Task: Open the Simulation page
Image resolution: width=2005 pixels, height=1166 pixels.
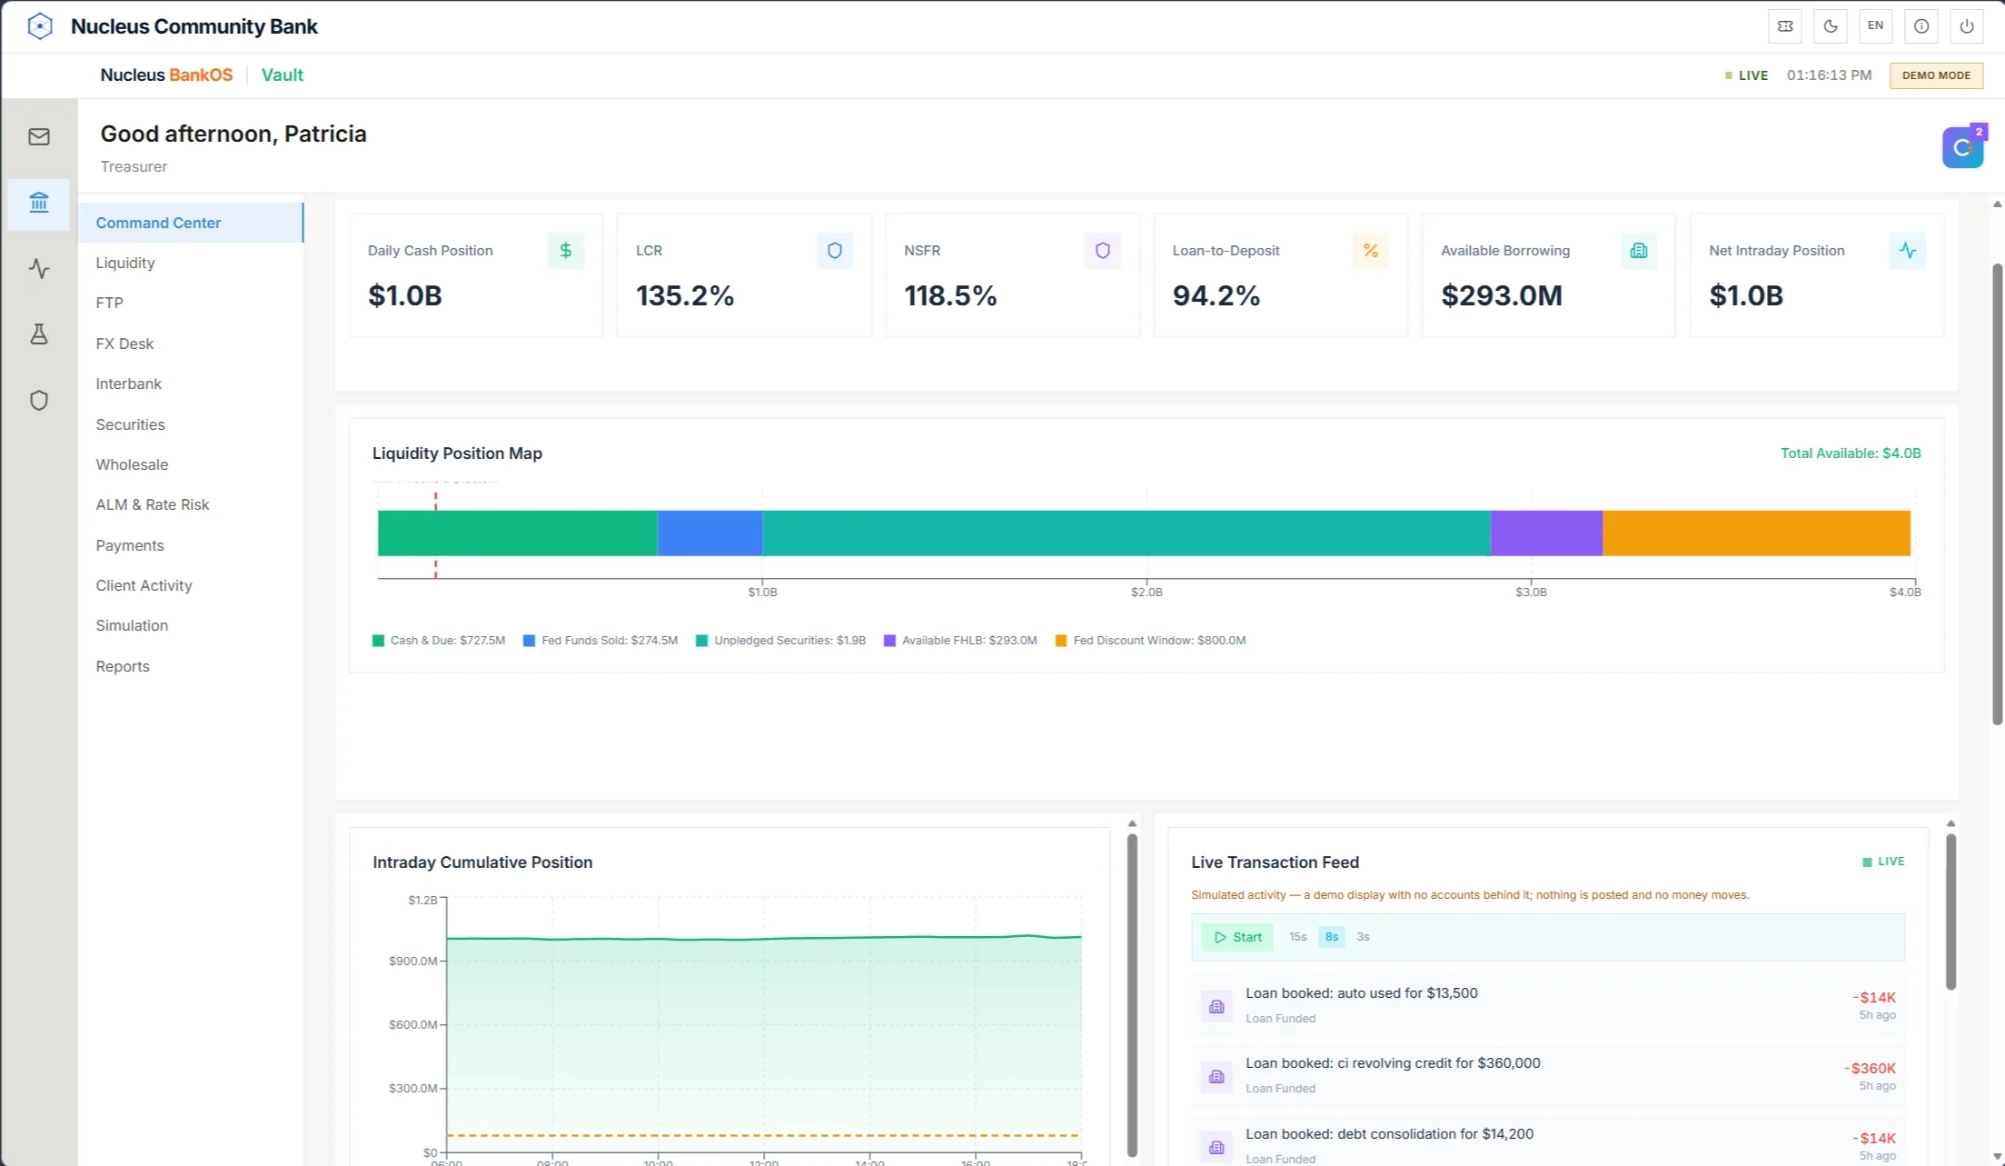Action: 190,625
